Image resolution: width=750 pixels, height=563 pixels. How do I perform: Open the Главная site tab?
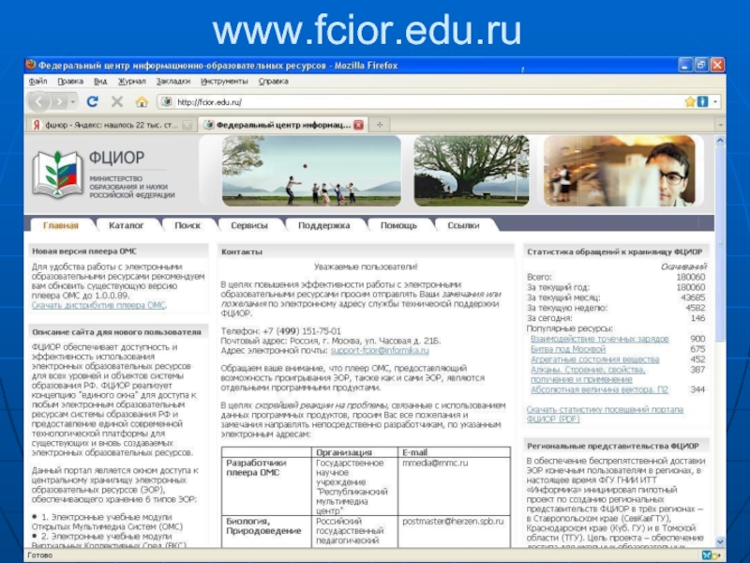pos(61,225)
